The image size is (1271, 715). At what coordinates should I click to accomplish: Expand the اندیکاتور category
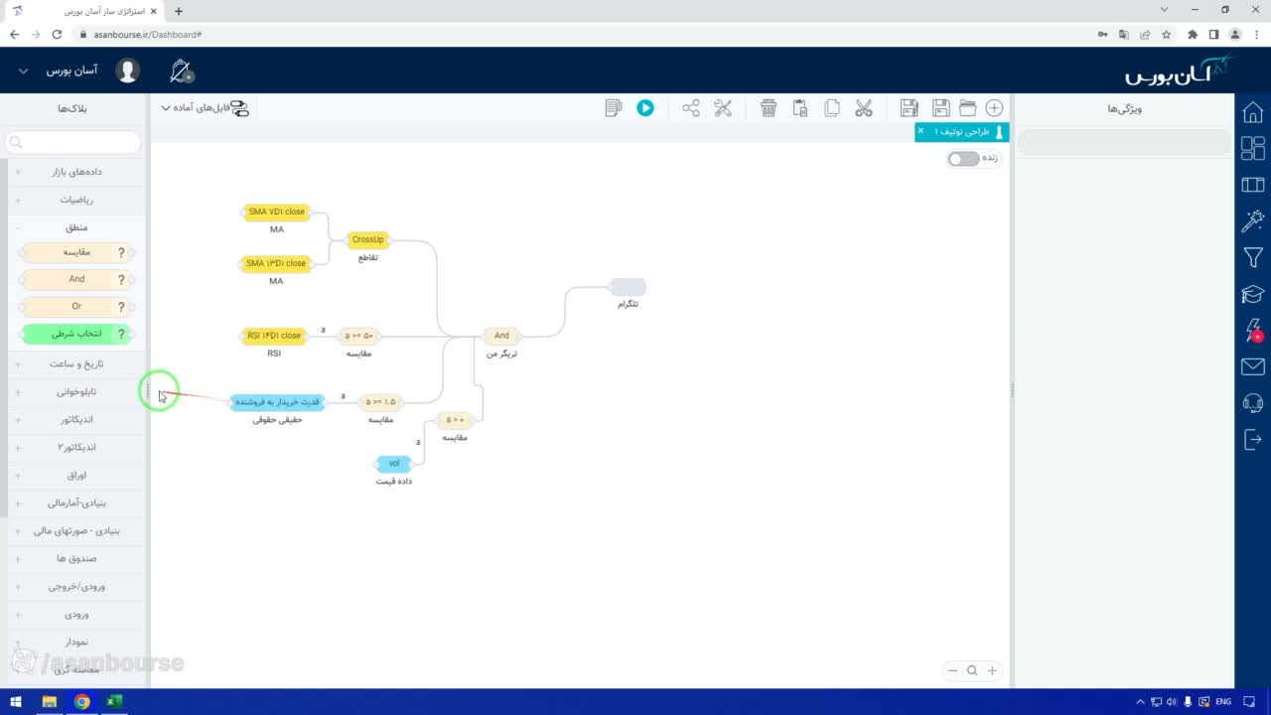coord(77,419)
